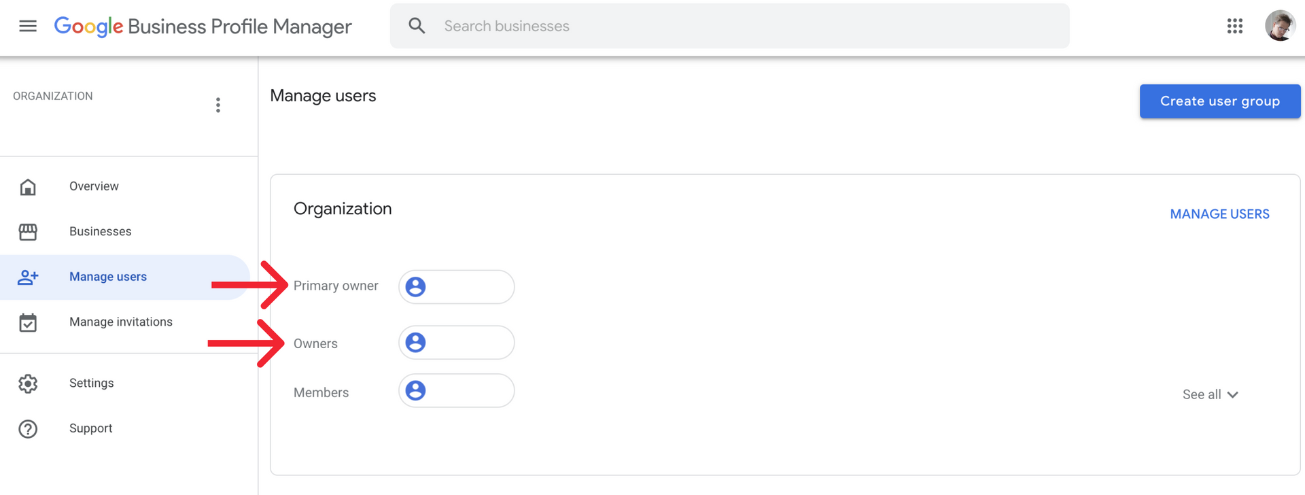
Task: Click the Overview home icon
Action: 28,186
